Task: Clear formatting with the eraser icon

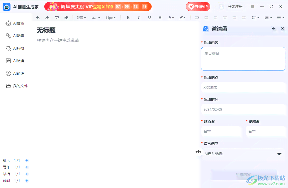Action: pos(66,17)
